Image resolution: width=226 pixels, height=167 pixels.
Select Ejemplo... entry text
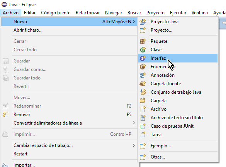161,146
